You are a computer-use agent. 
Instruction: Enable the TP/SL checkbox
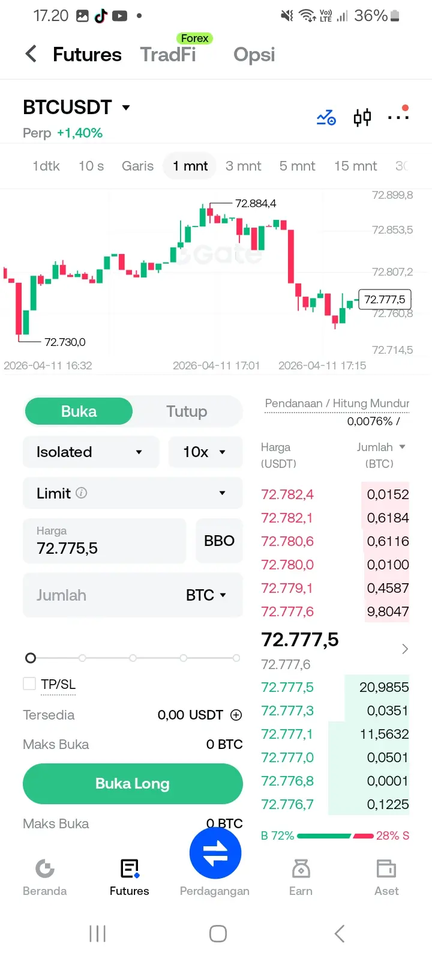[x=29, y=684]
